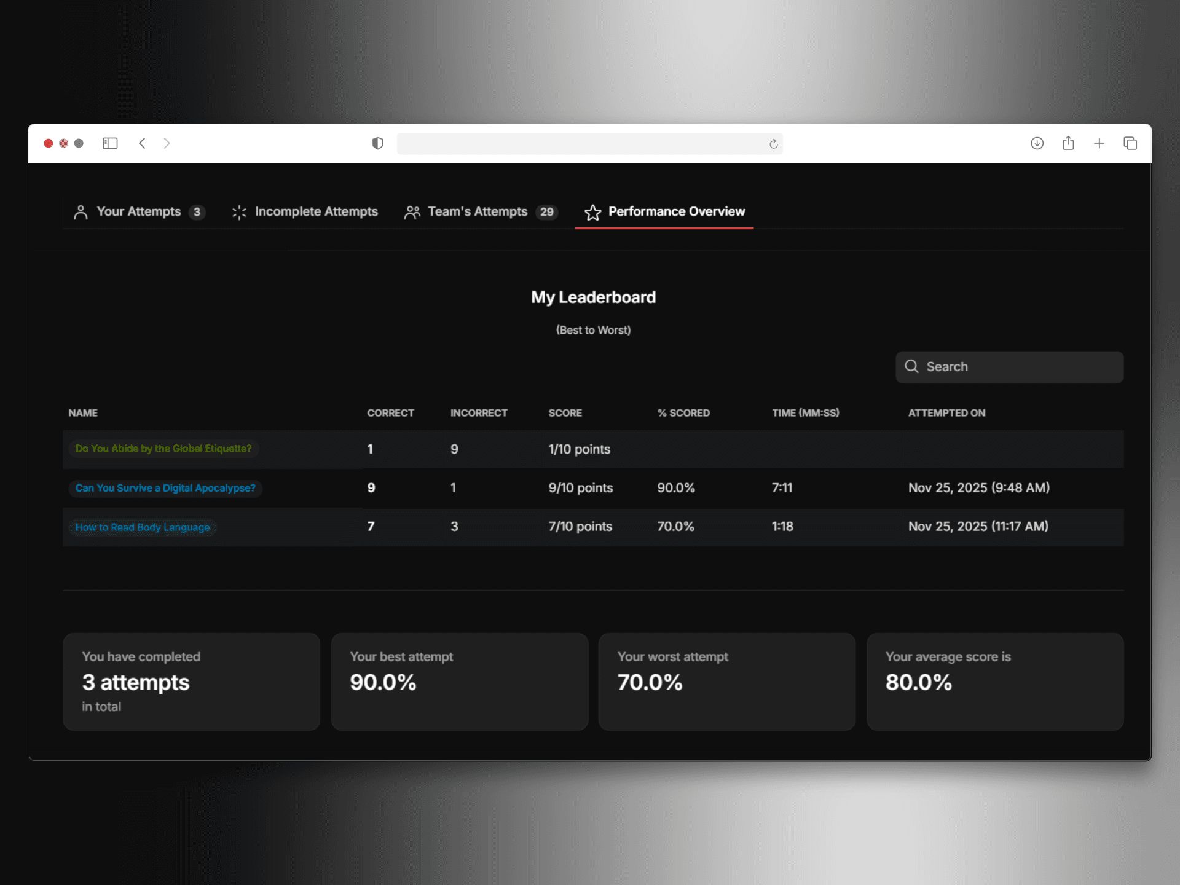Open the Can You Survive a Digital Apocalypse link

[x=165, y=488]
